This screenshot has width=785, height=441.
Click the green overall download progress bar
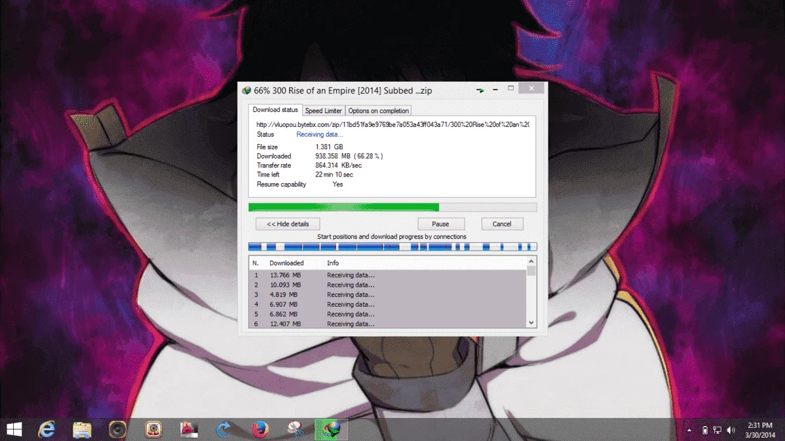coord(392,207)
